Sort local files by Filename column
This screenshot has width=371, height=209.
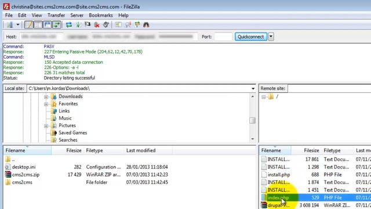pyautogui.click(x=27, y=150)
